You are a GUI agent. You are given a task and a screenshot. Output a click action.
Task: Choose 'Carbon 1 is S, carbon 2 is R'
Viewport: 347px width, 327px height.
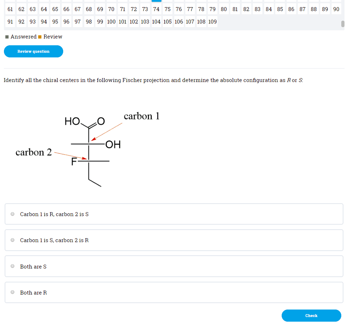(13, 240)
